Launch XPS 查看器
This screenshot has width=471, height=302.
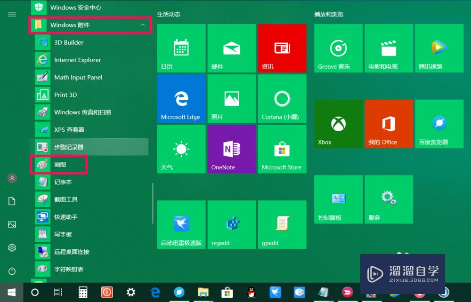pyautogui.click(x=89, y=129)
